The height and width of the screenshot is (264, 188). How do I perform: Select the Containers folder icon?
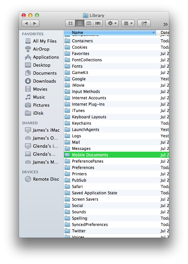click(67, 41)
